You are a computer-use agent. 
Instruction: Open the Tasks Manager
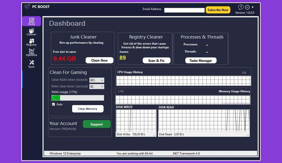(201, 61)
